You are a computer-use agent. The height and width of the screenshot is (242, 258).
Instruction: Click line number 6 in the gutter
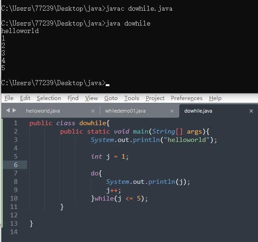coord(16,165)
